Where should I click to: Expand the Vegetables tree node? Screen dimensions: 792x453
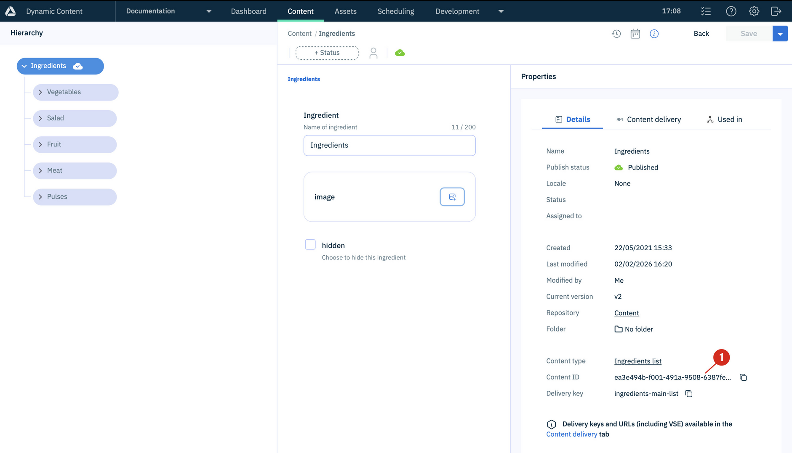coord(40,92)
